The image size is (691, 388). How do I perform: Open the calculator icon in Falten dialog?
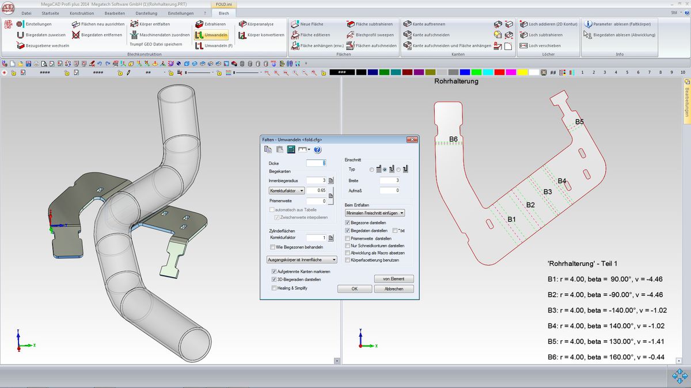(x=291, y=149)
